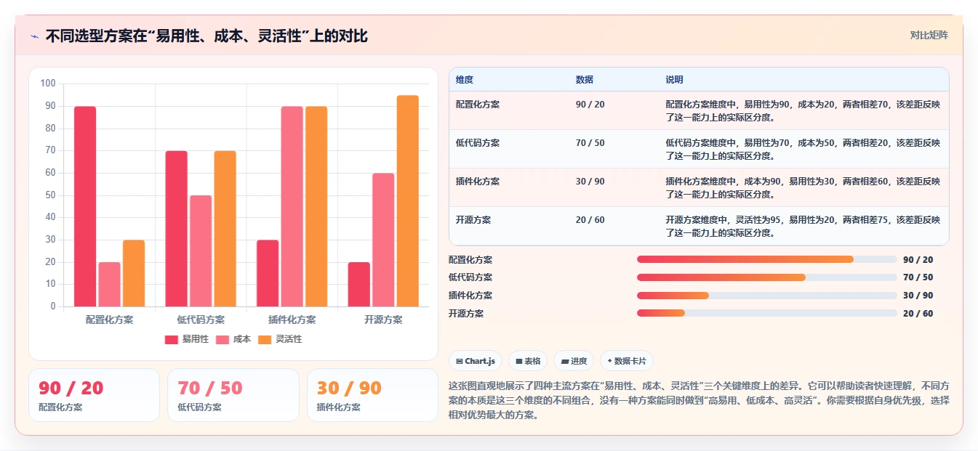
Task: Click the 成本 bar for 配置化方案
Action: point(109,284)
